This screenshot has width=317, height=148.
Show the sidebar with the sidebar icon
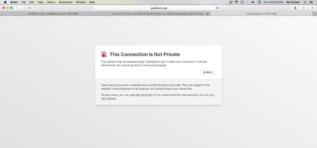pos(30,8)
